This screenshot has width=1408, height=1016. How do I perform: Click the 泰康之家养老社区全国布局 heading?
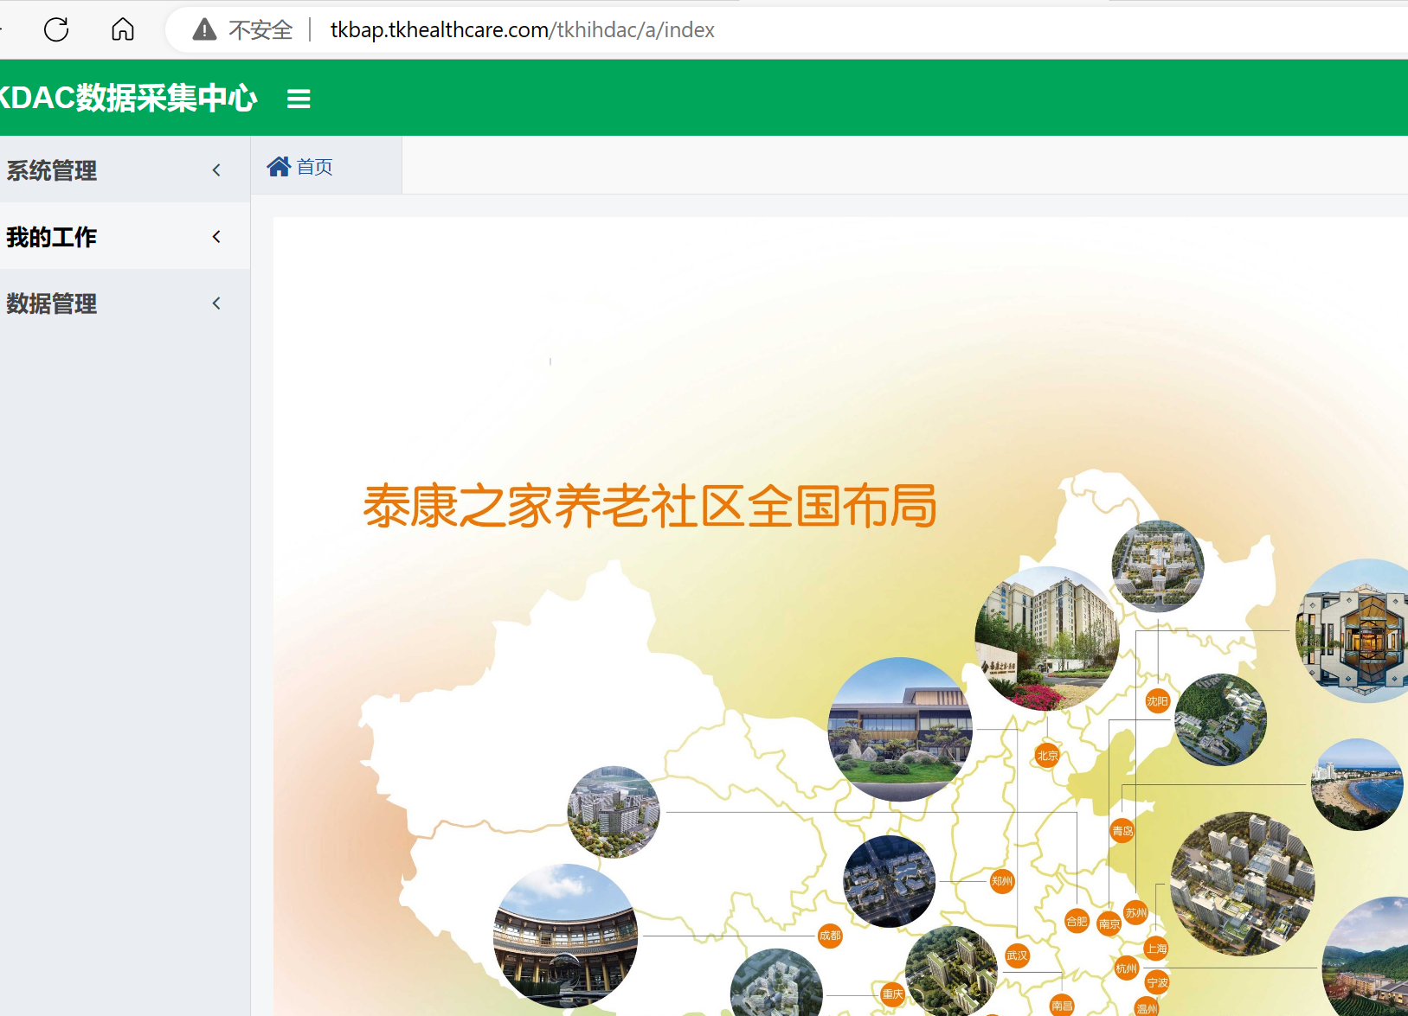650,506
